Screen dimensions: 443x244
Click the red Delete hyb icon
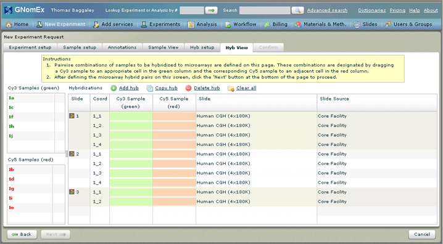pyautogui.click(x=188, y=88)
